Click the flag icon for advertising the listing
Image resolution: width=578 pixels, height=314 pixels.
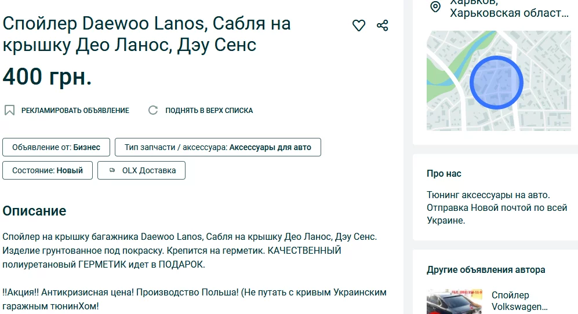(x=9, y=110)
